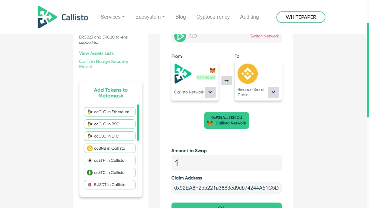Click Switch Network link
The width and height of the screenshot is (369, 208).
264,36
